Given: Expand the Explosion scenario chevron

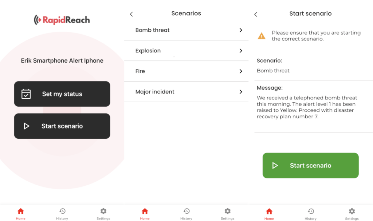Looking at the screenshot, I should [241, 51].
